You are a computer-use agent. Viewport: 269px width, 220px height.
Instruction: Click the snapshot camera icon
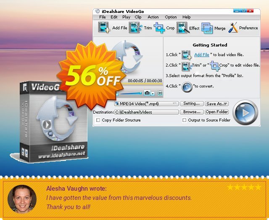[x=147, y=93]
